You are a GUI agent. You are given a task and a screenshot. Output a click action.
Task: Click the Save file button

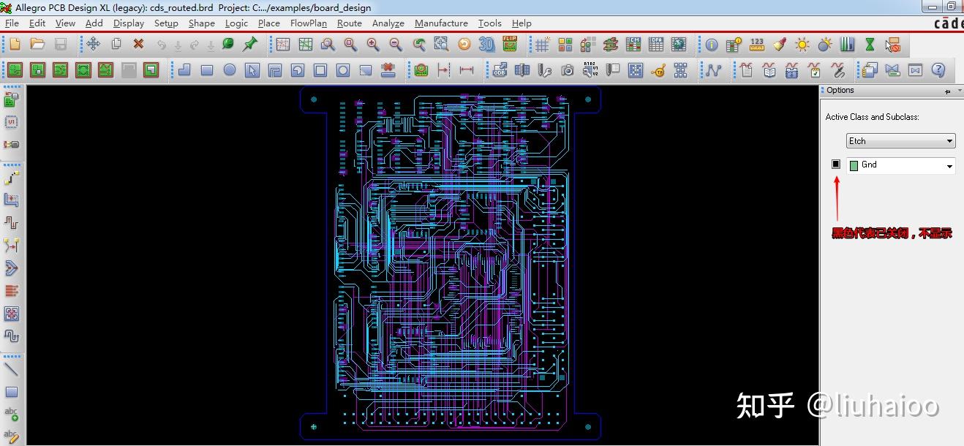click(61, 45)
